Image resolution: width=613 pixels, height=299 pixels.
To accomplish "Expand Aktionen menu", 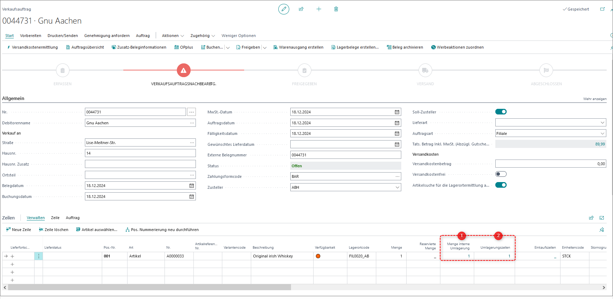I will [x=173, y=36].
